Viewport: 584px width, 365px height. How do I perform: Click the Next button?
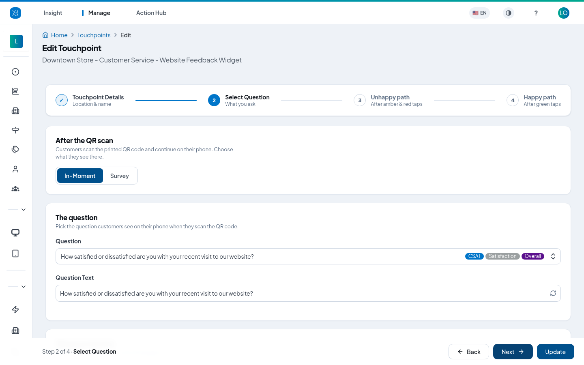(x=513, y=352)
